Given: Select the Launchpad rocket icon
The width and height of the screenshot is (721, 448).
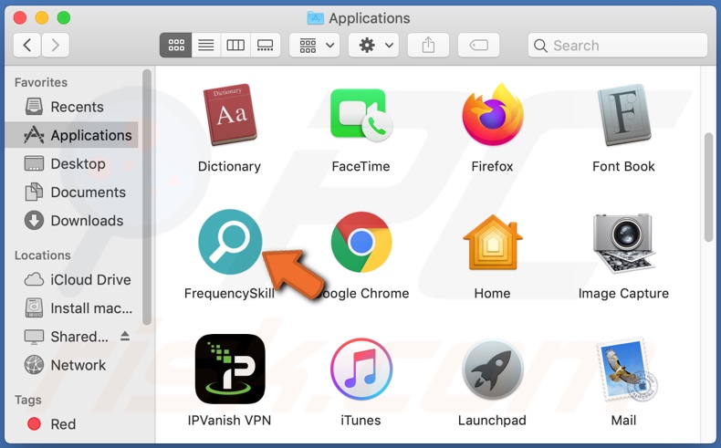Looking at the screenshot, I should [x=493, y=370].
